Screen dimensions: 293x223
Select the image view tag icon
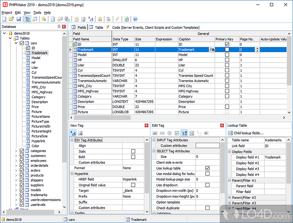[80, 133]
